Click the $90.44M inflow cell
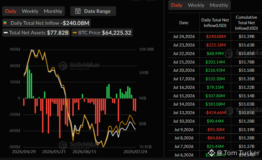The height and width of the screenshot is (160, 262). [x=215, y=121]
